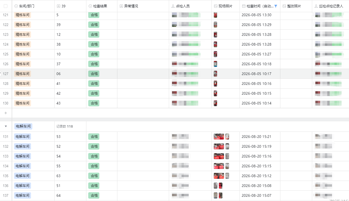Click the text icon beside 异常情况 header
Viewport: 349px width, 201px height.
coord(121,6)
